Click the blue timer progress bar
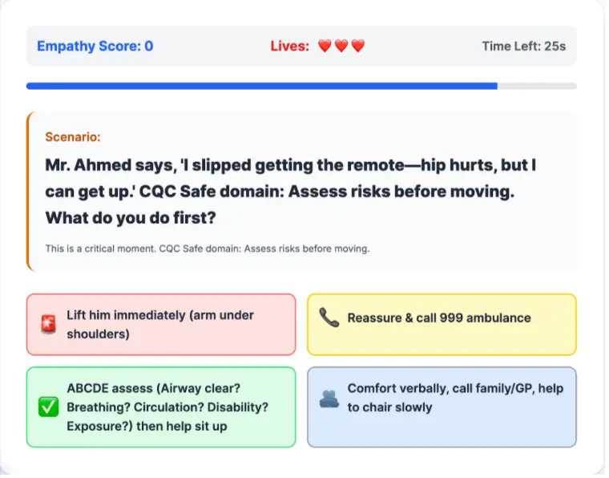 [261, 86]
